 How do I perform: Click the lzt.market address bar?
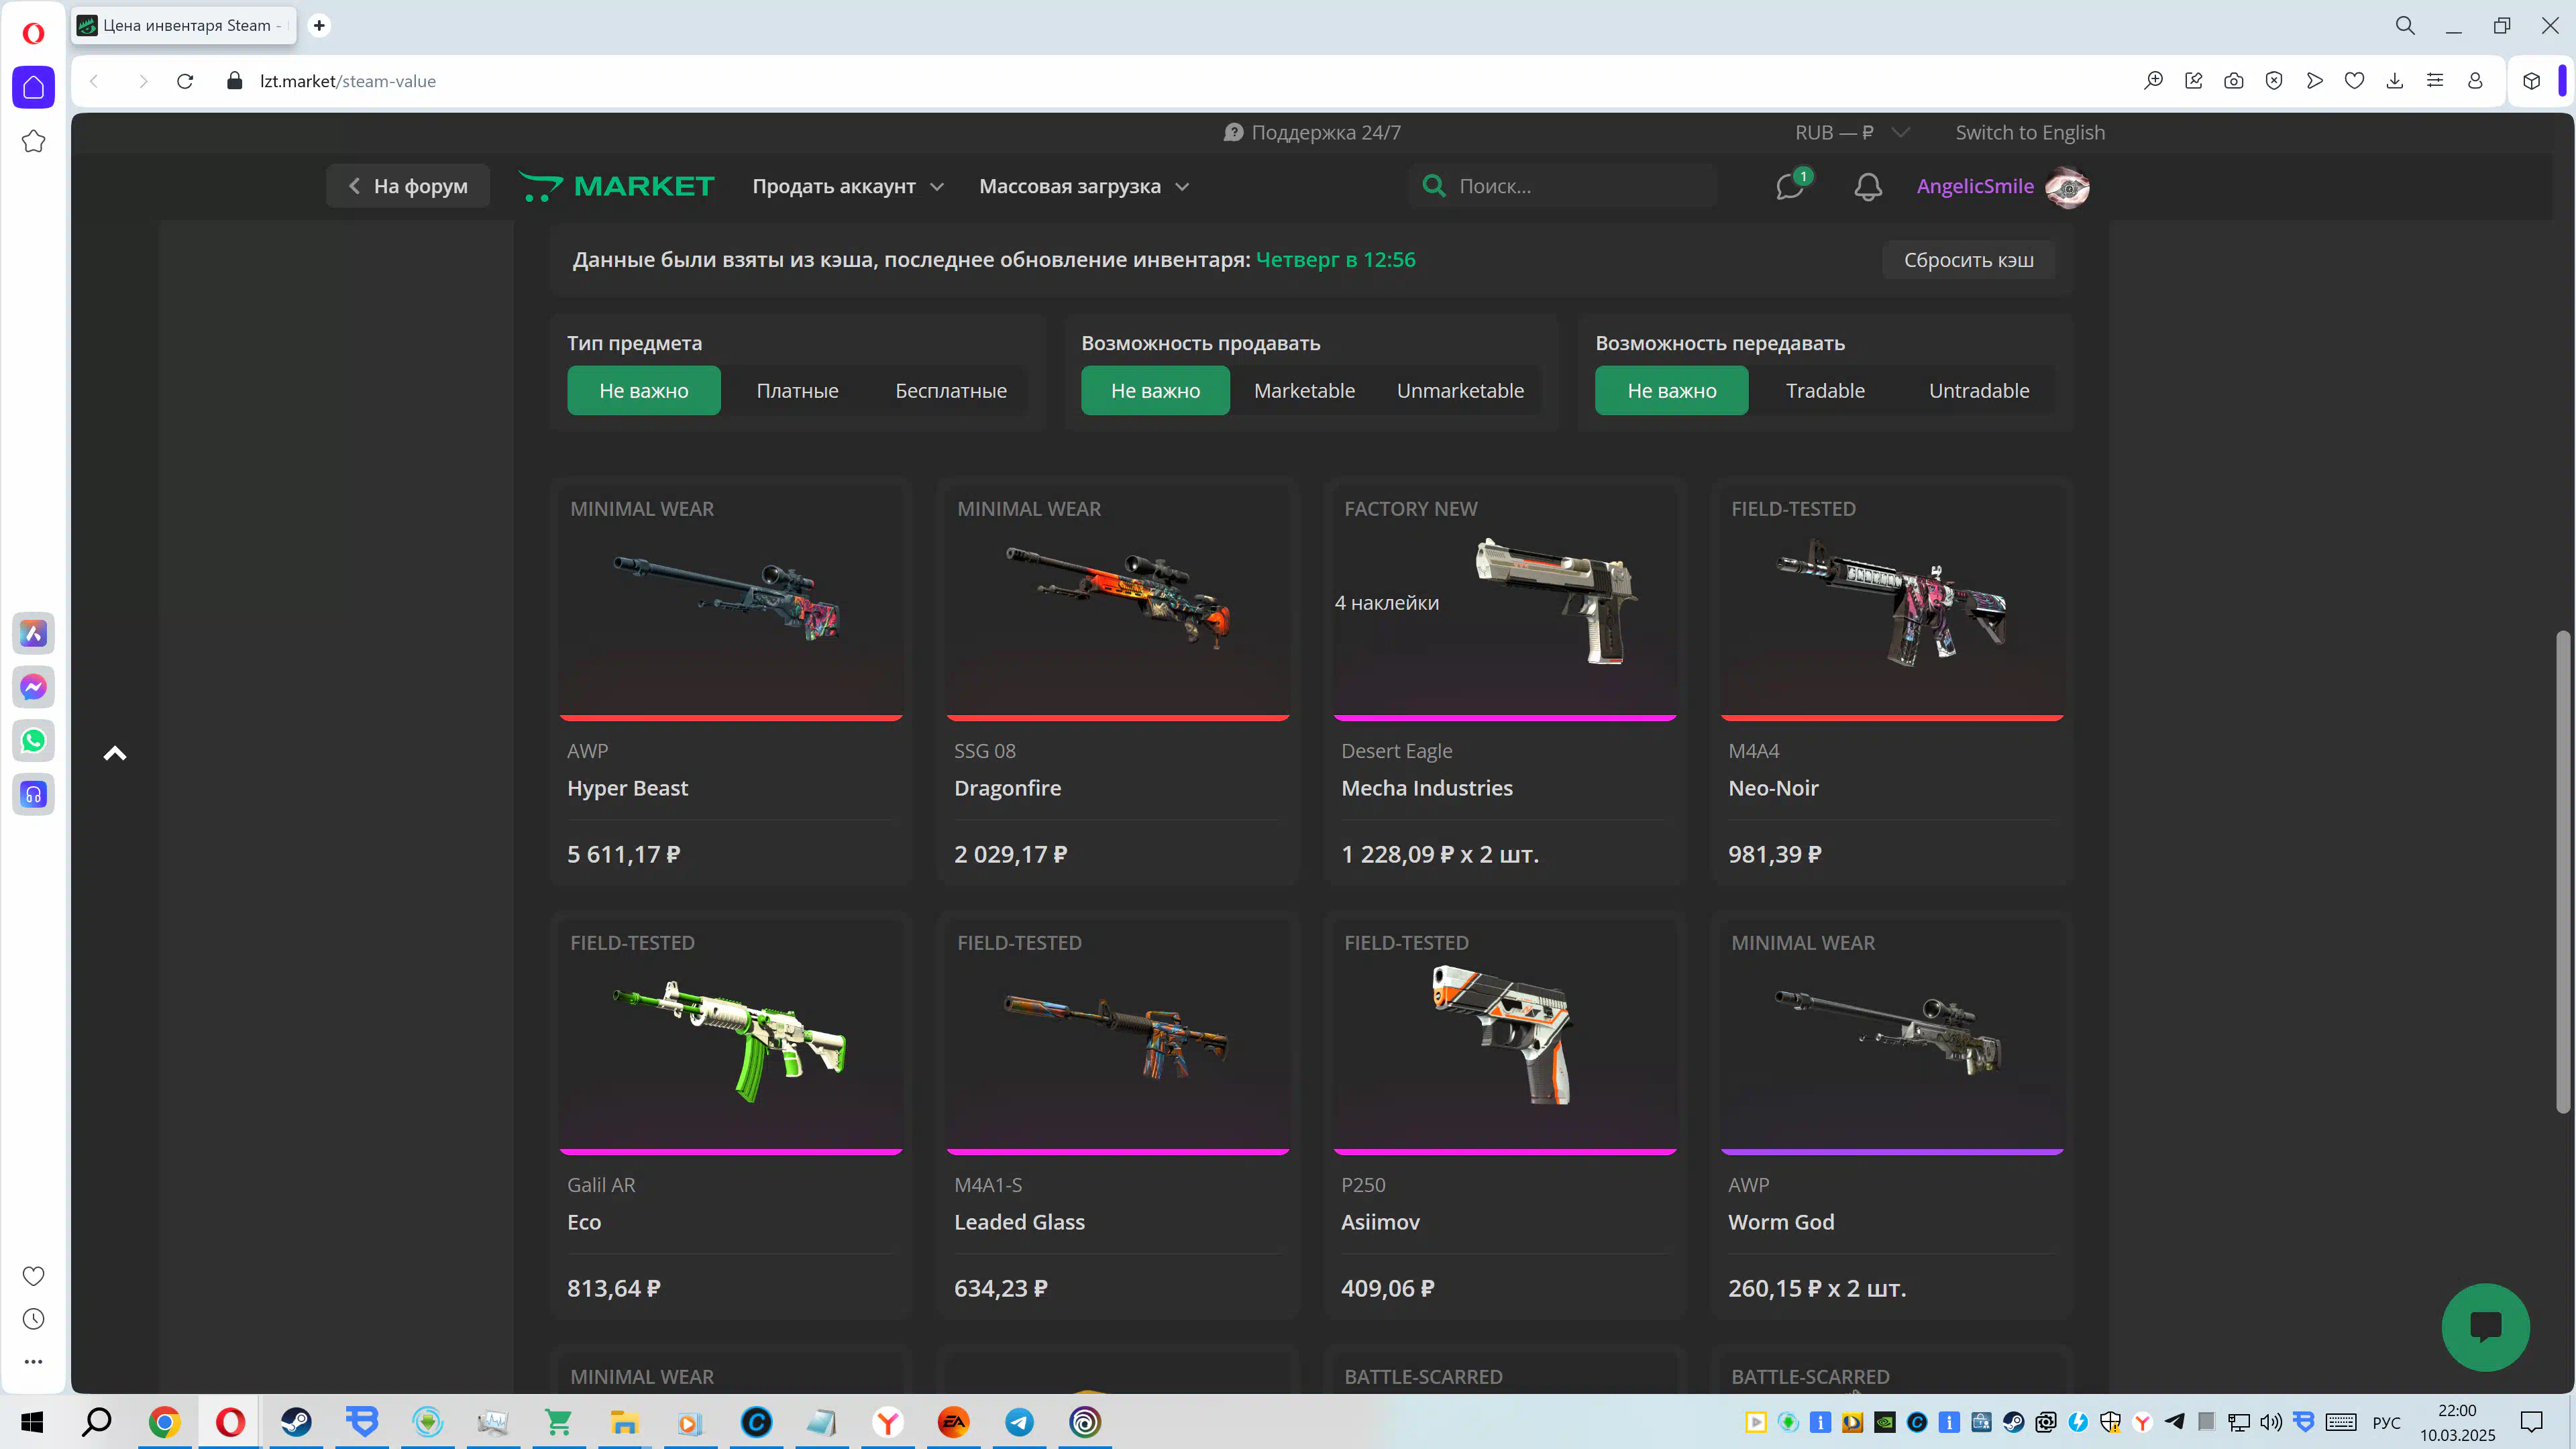point(347,81)
